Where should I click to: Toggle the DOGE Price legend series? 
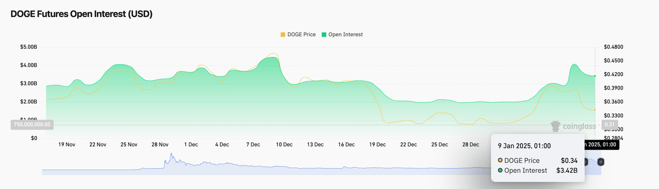(x=303, y=35)
